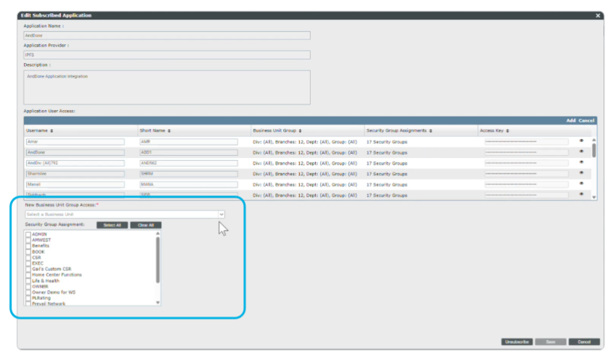Click the Business Unit Group cell in Manali row
This screenshot has height=353, width=615.
coord(305,185)
